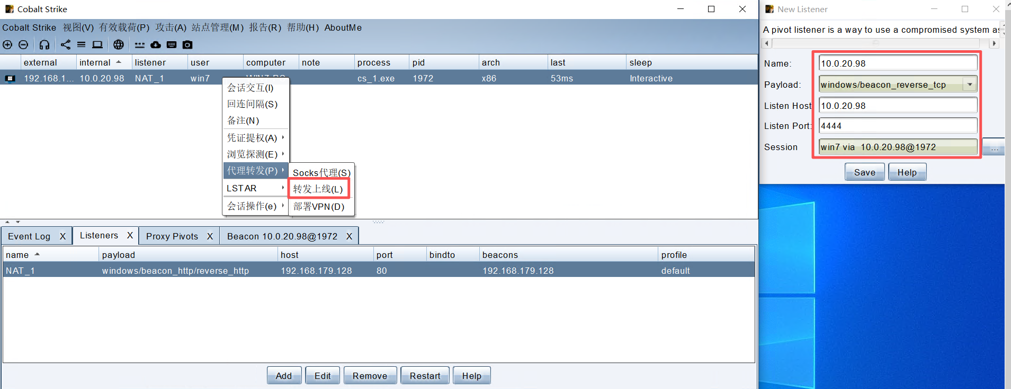Open screenshots viewer via camera icon
Viewport: 1011px width, 389px height.
(187, 45)
